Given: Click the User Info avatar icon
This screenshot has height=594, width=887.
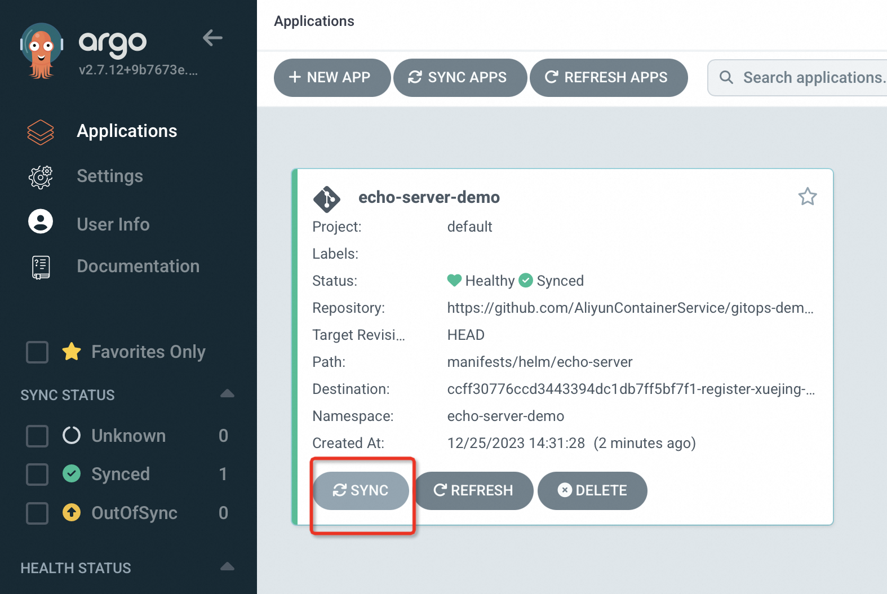Looking at the screenshot, I should 41,221.
